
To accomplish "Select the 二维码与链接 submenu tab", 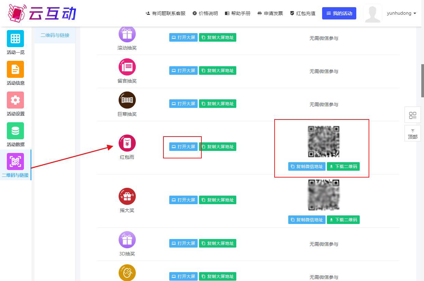I will point(55,35).
